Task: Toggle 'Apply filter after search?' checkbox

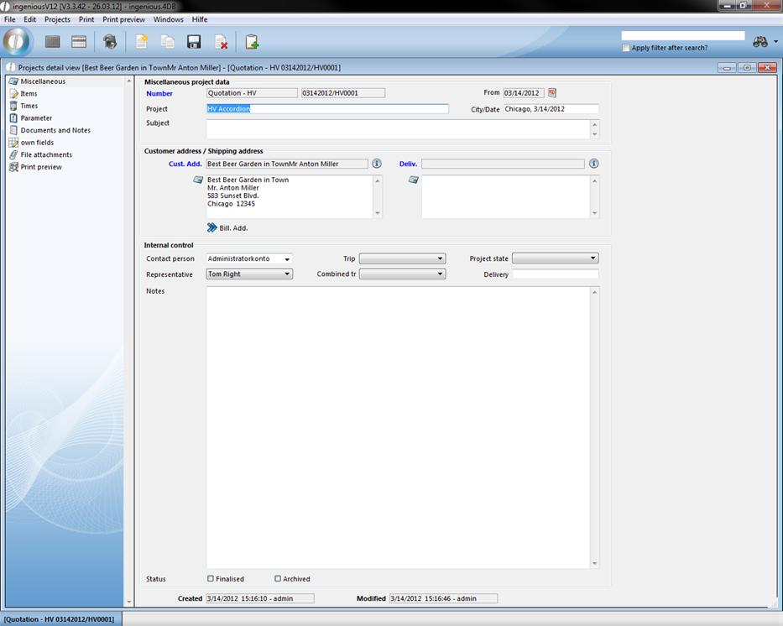Action: click(626, 48)
